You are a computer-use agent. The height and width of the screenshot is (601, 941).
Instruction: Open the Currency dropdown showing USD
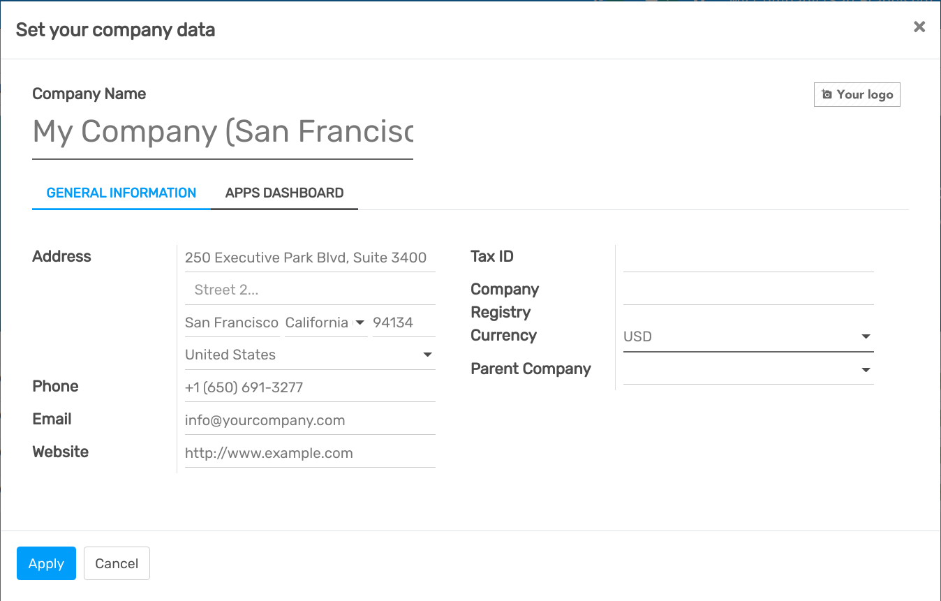(866, 336)
